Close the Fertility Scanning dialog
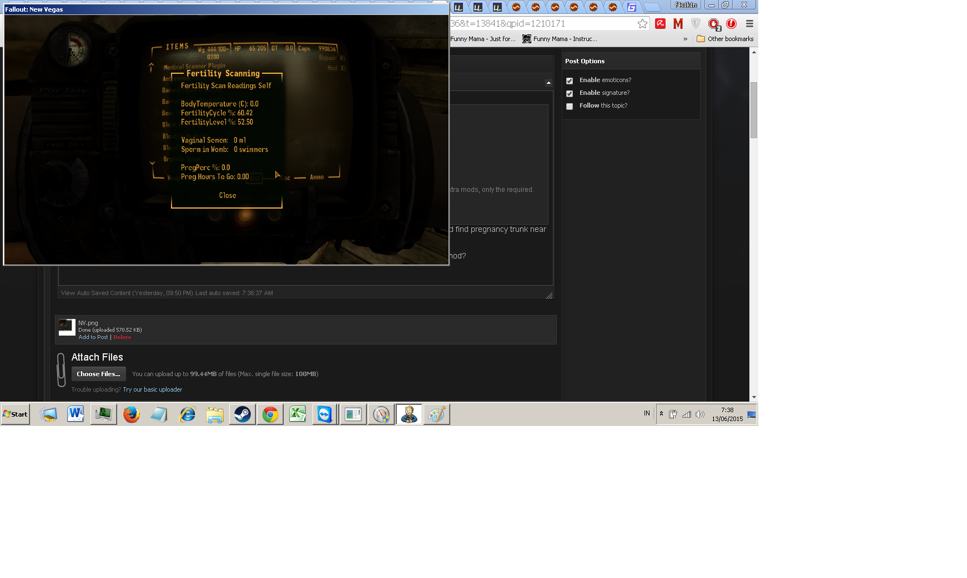This screenshot has width=967, height=578. tap(228, 195)
